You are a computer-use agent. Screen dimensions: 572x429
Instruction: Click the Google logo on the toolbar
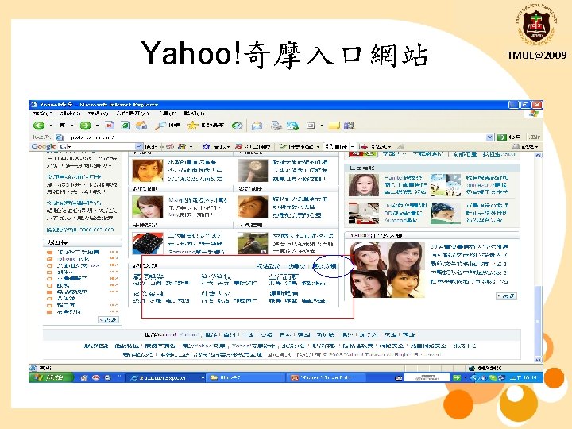point(44,147)
